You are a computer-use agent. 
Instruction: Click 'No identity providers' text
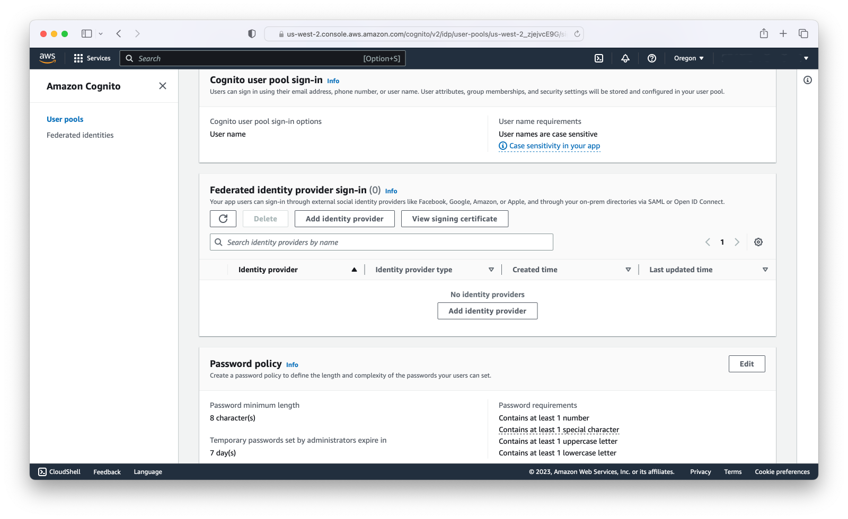[x=488, y=294]
